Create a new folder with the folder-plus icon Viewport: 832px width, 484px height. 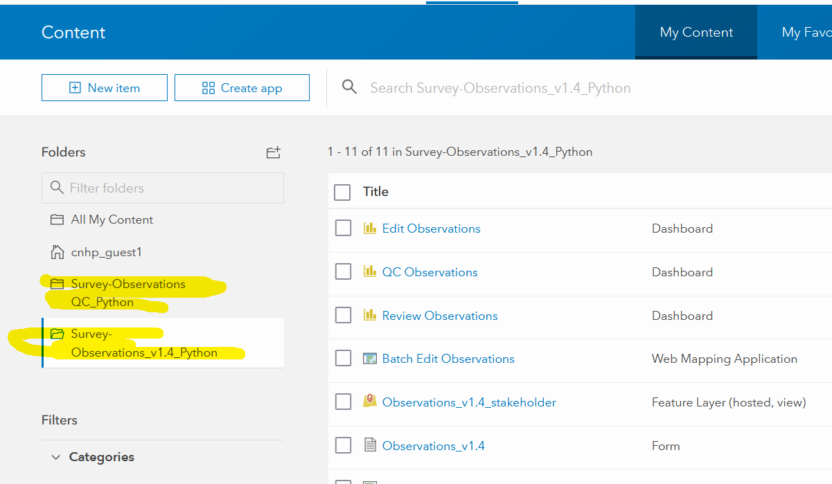[274, 152]
